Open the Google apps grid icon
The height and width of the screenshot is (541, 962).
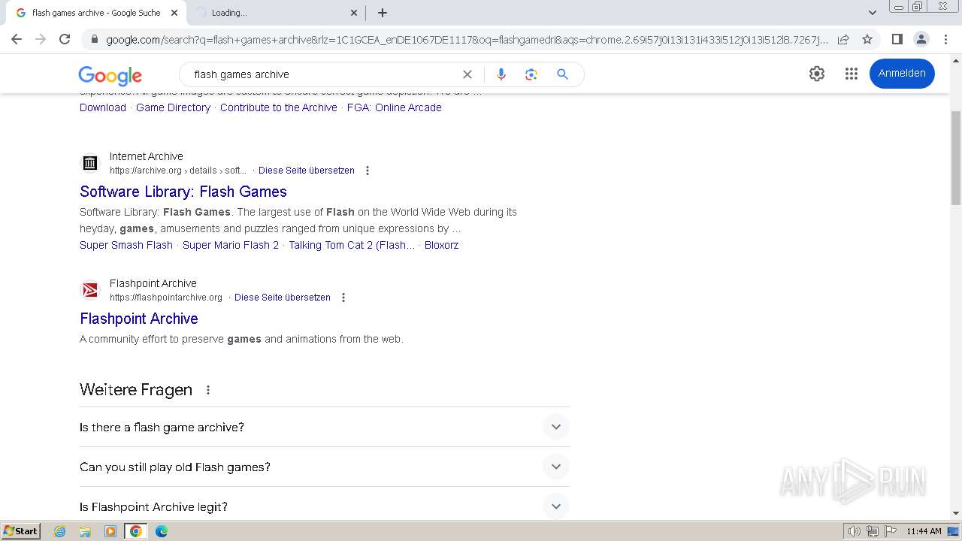pos(852,74)
